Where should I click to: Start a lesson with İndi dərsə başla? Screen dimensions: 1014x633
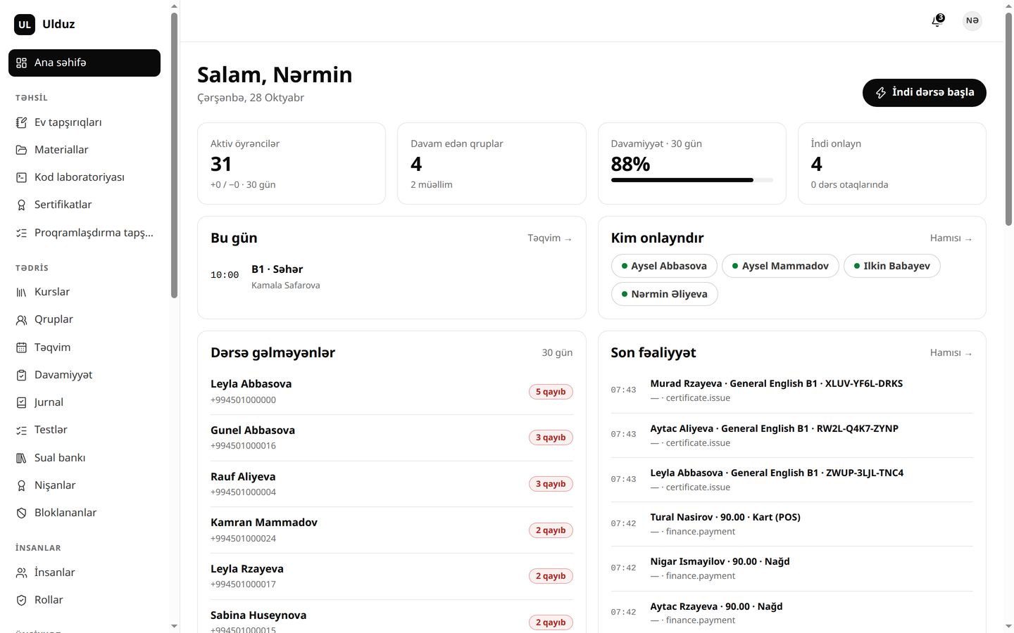(924, 93)
